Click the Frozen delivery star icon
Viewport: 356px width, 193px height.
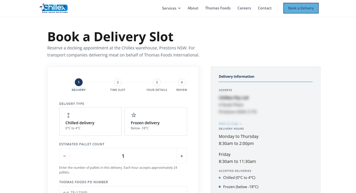pos(134,115)
